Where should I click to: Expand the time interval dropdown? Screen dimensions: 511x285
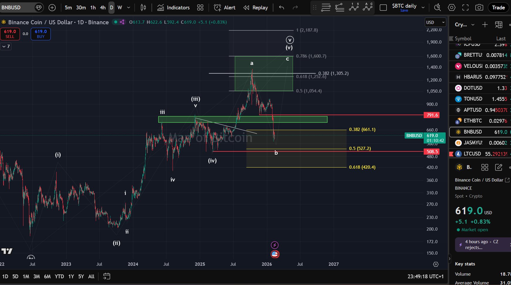coord(129,8)
